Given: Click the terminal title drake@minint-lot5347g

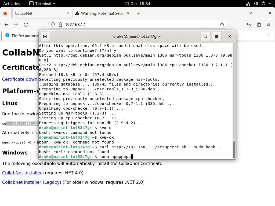Looking at the screenshot, I should tap(137, 36).
